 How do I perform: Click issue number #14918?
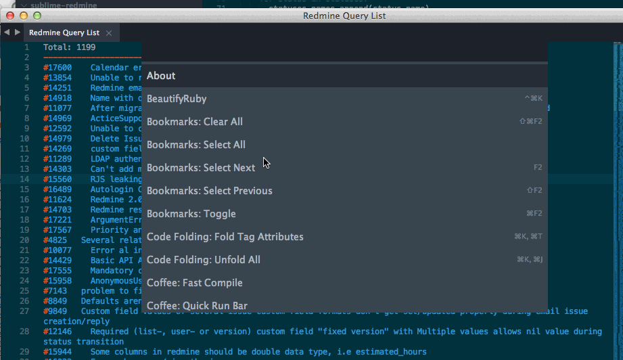click(x=57, y=98)
